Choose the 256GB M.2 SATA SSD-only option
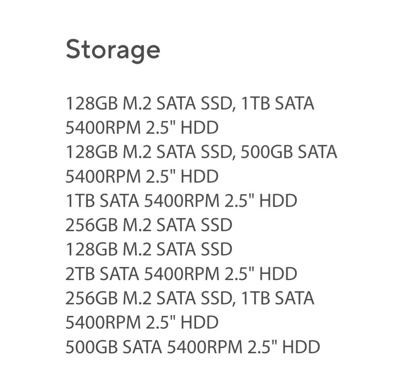 (149, 225)
